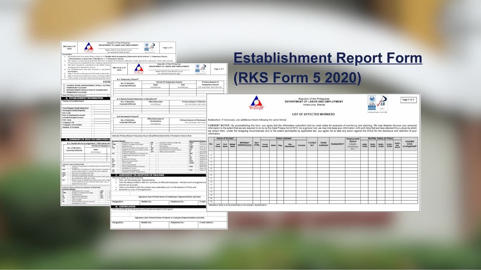Tick the Flexible Work Arrangement checkbox
Screen dimensions: 481x270
(64, 85)
